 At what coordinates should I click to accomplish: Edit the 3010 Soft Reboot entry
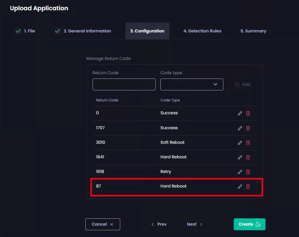coord(240,143)
